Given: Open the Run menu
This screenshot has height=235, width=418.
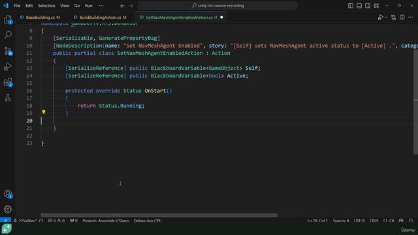Looking at the screenshot, I should pyautogui.click(x=89, y=6).
